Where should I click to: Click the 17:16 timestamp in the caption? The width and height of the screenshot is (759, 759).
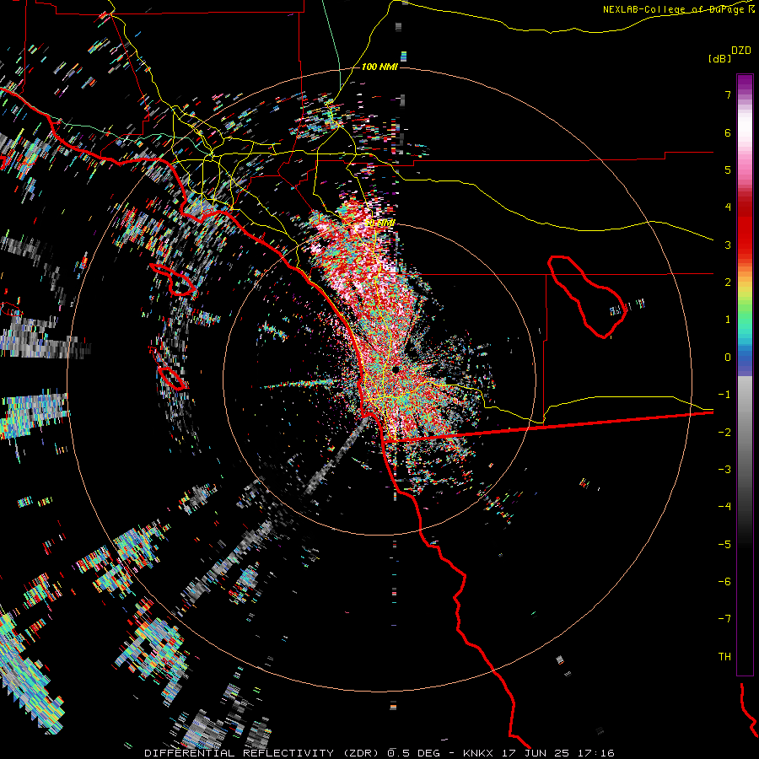pos(595,753)
